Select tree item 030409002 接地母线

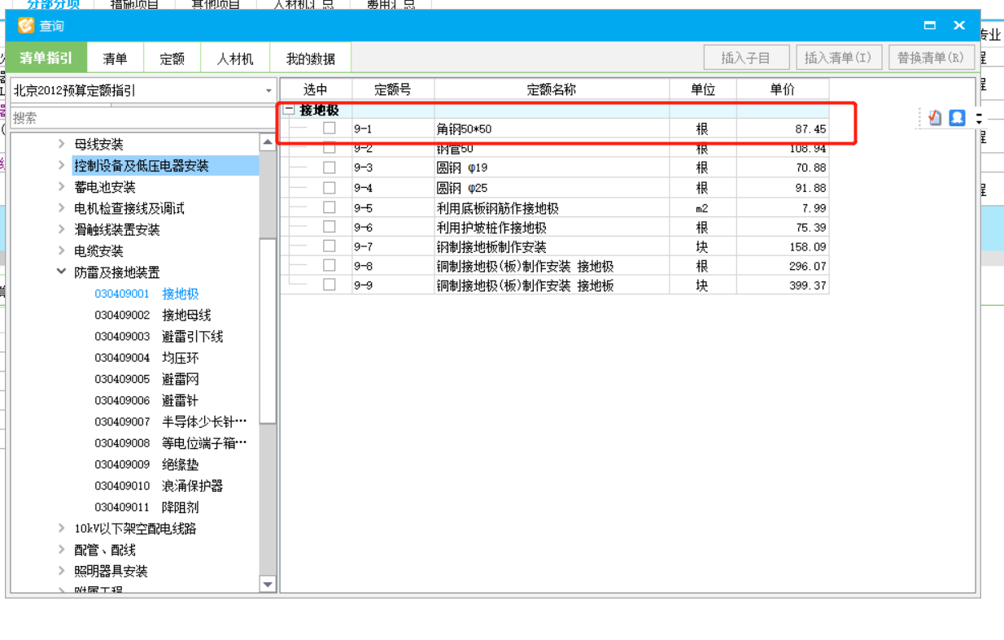tap(152, 315)
